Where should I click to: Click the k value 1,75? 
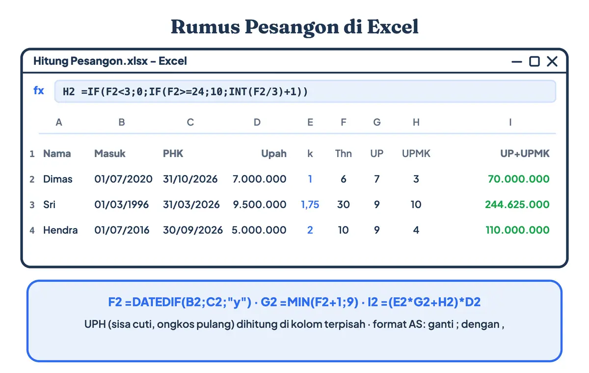pyautogui.click(x=310, y=205)
